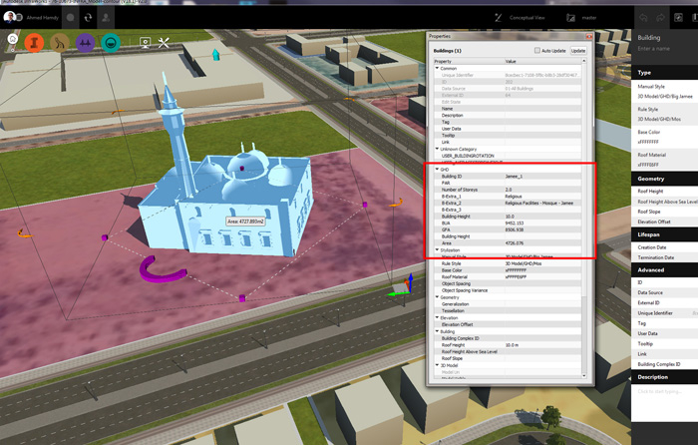The height and width of the screenshot is (445, 698).
Task: Select the tan roads tool icon
Action: point(60,43)
